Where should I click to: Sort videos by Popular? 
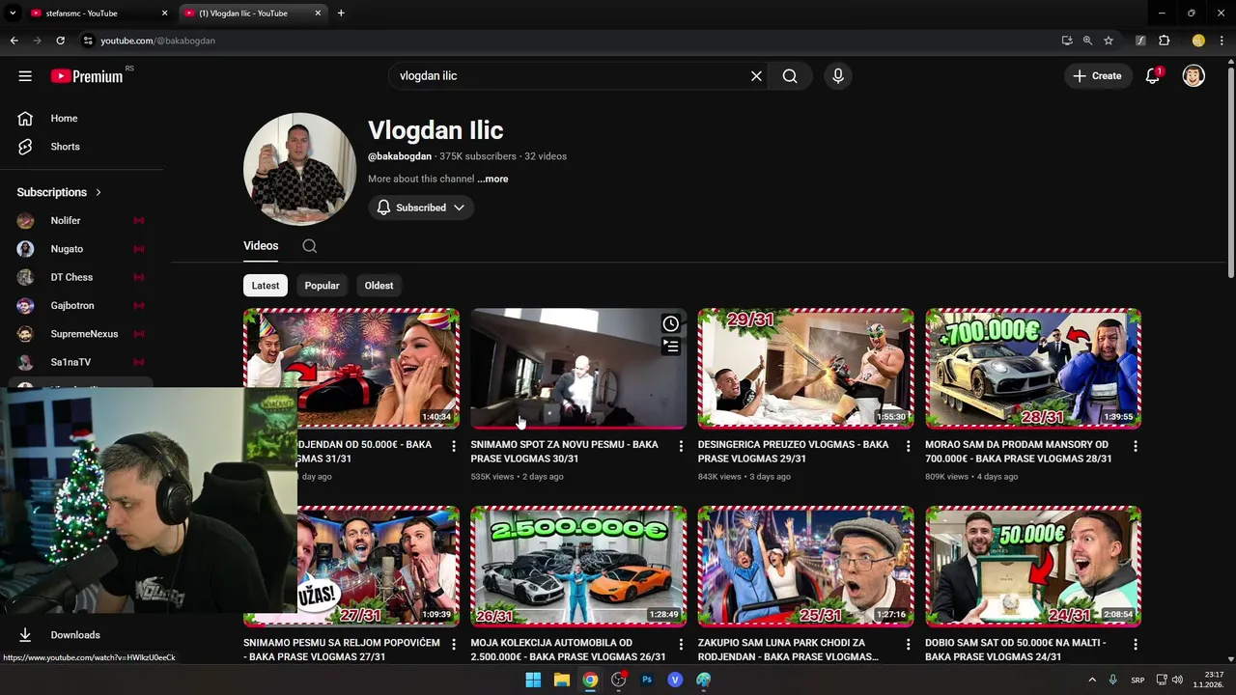pos(322,286)
